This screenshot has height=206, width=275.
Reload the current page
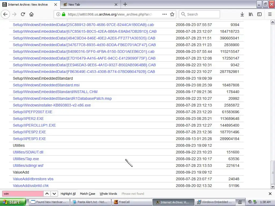coord(23,14)
